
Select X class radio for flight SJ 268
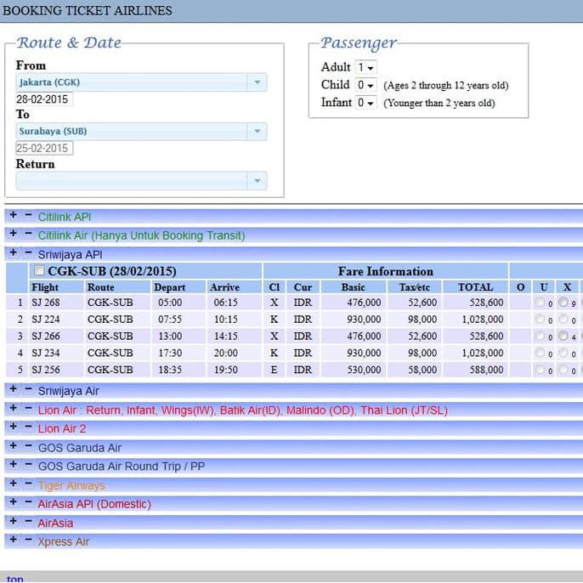(x=563, y=302)
